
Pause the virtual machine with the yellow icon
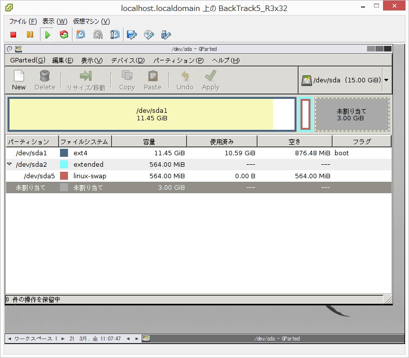[x=30, y=34]
